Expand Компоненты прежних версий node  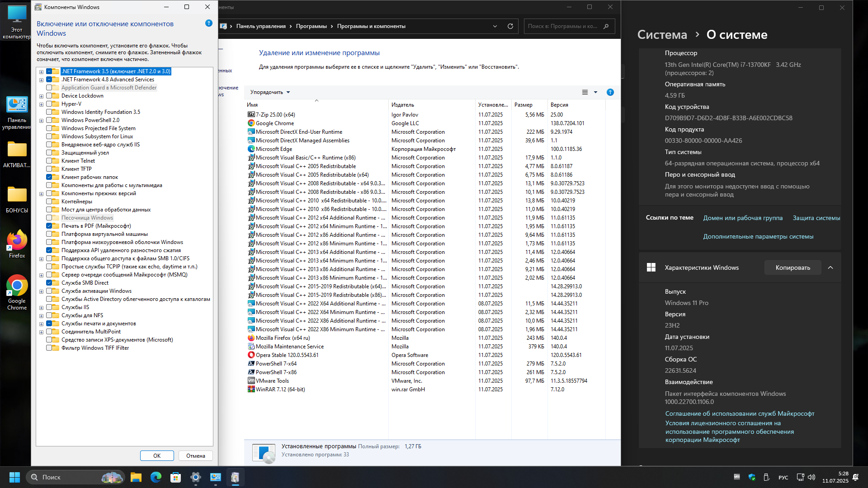pyautogui.click(x=41, y=194)
